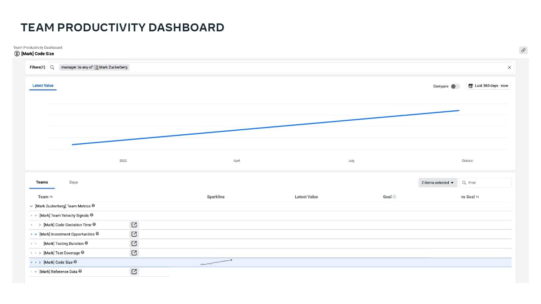Select the Latest Value tab
Viewport: 541px width, 304px height.
[x=43, y=86]
